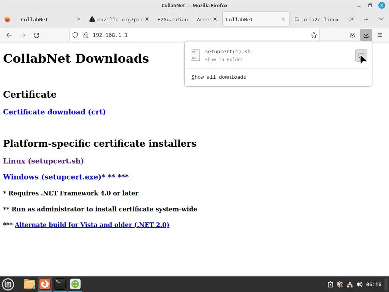Go back using the back arrow

pos(9,35)
